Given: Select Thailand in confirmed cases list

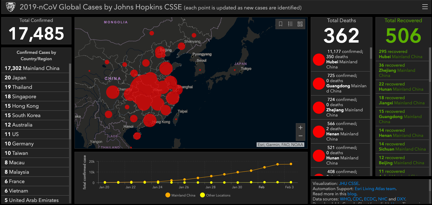Looking at the screenshot, I should tap(35, 87).
